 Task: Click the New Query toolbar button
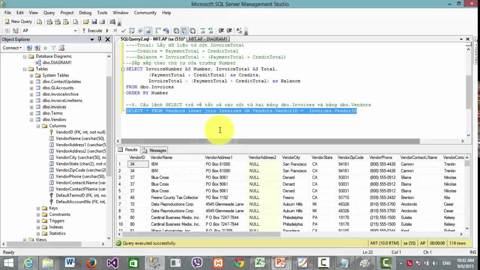pos(18,21)
